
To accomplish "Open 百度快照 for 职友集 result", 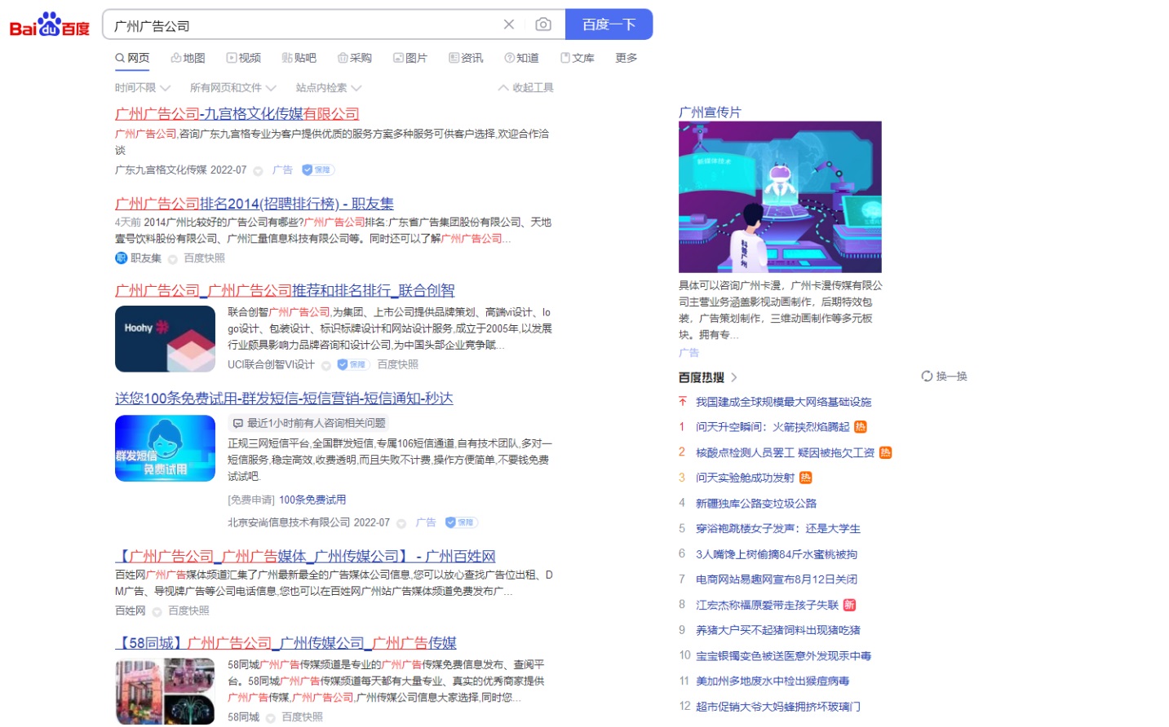I will (x=204, y=258).
